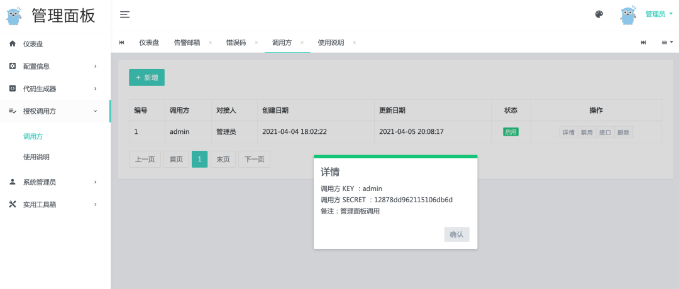Click the 确认 button in 详情 dialog

(x=456, y=234)
